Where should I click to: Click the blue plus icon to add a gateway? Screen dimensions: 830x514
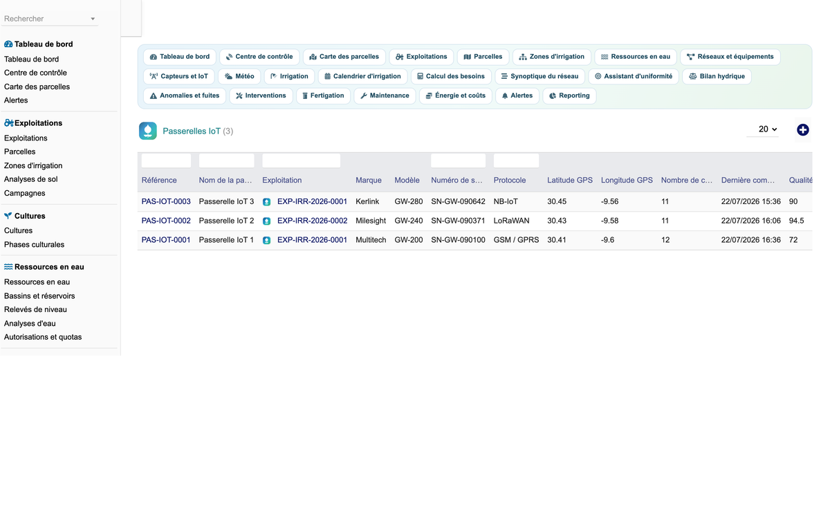(803, 130)
